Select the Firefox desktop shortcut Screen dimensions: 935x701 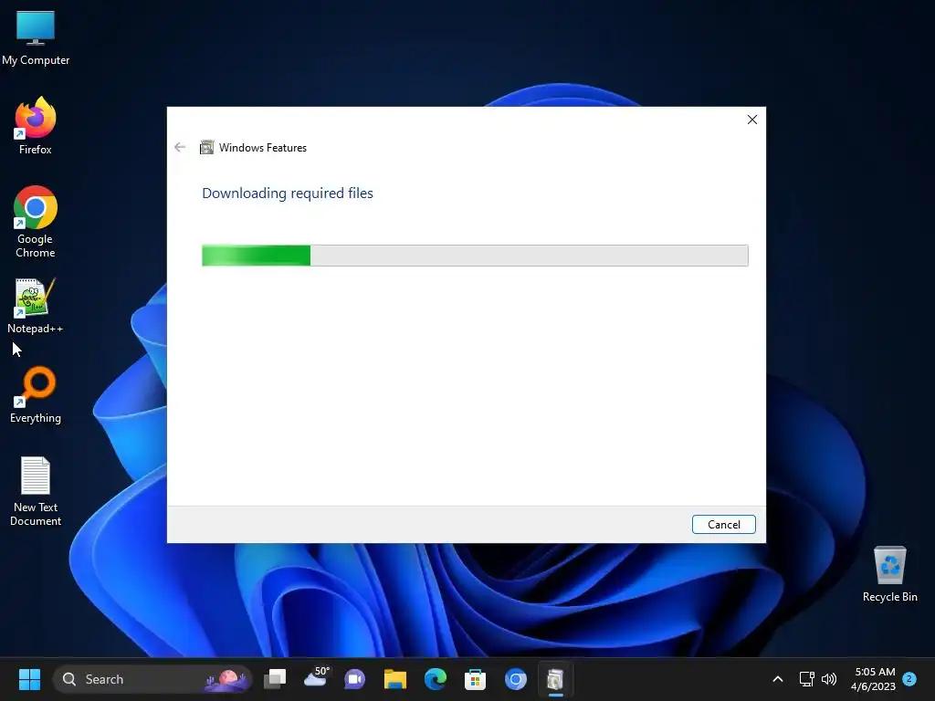(36, 126)
